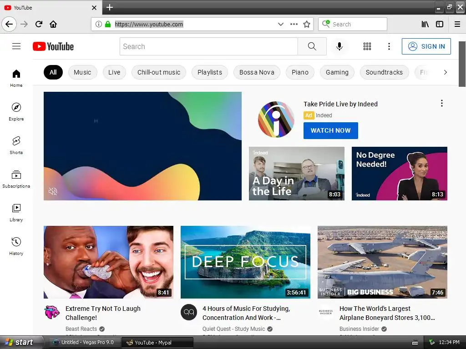Click the Indeed rainbow channel logo

(x=276, y=120)
